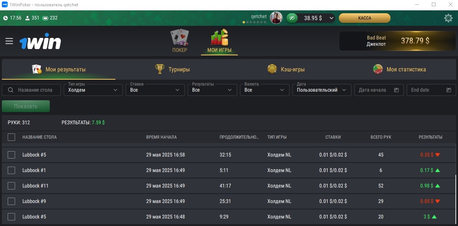Click the 1win logo
The height and width of the screenshot is (226, 458).
pyautogui.click(x=40, y=43)
